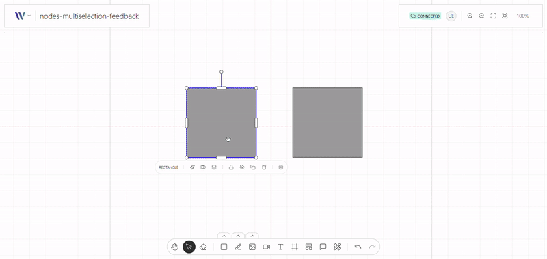The image size is (547, 259).
Task: Expand the middle chevron above toolbar
Action: tap(238, 236)
